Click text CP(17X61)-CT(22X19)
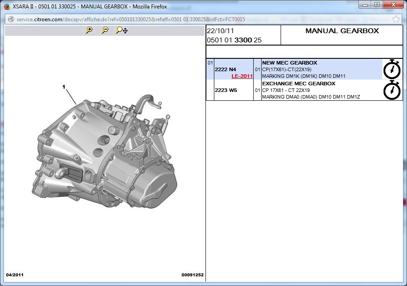 tap(286, 69)
